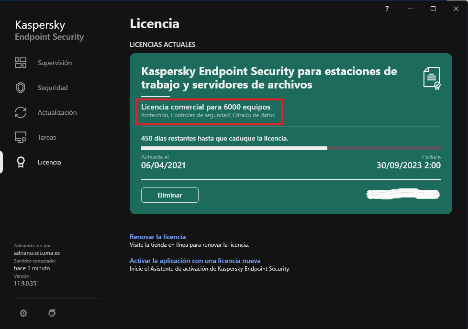Go to the Seguridad section
468x329 pixels.
tap(53, 88)
